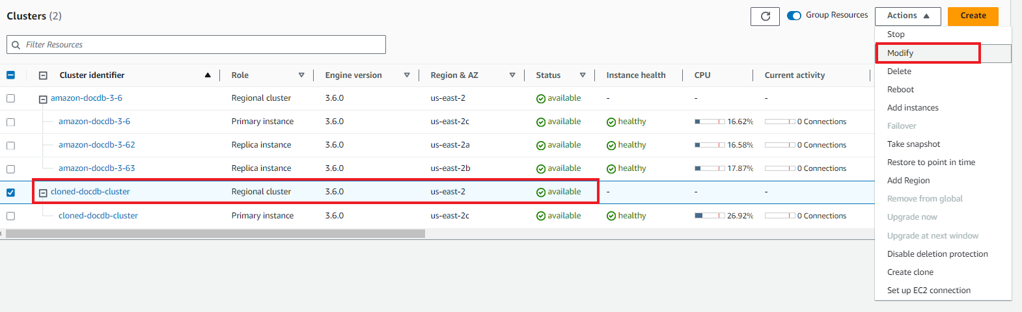The height and width of the screenshot is (312, 1022).
Task: Open amazon-docdb-3-6 regional cluster link
Action: pos(87,98)
